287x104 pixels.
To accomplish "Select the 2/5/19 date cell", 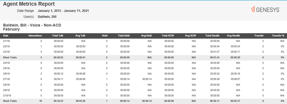I will coord(6,68).
